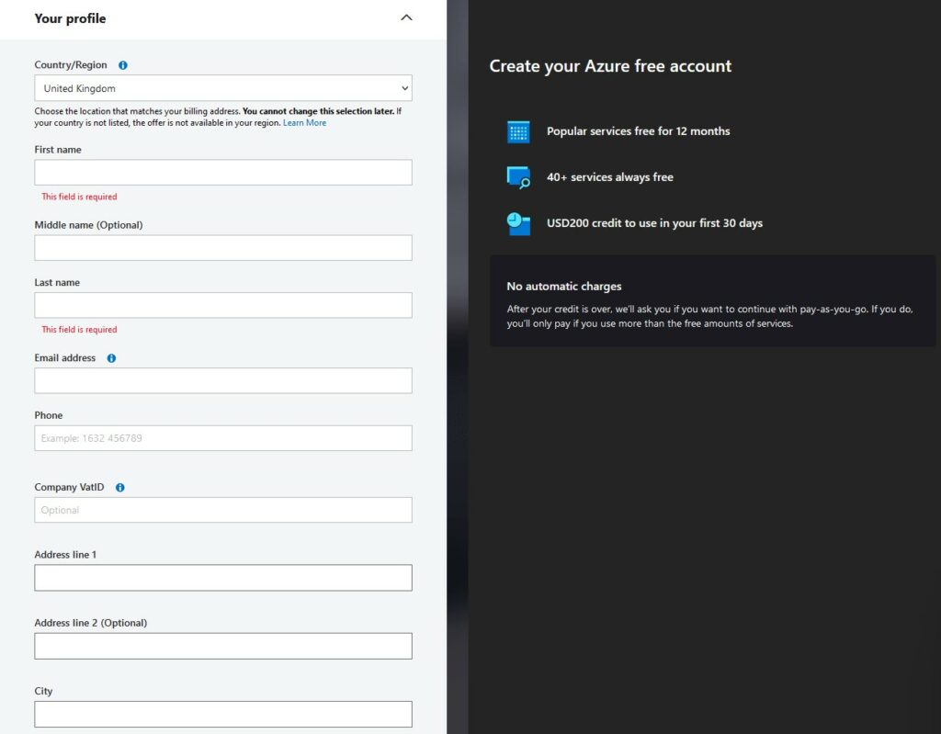Select the Address line 2 (Optional) field
This screenshot has width=941, height=734.
pyautogui.click(x=223, y=647)
